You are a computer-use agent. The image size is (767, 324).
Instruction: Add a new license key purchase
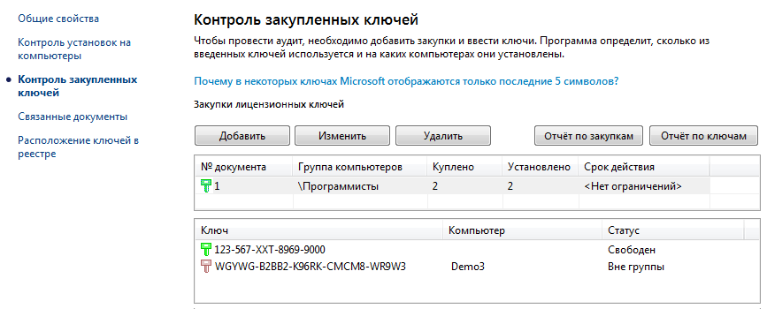pos(242,136)
